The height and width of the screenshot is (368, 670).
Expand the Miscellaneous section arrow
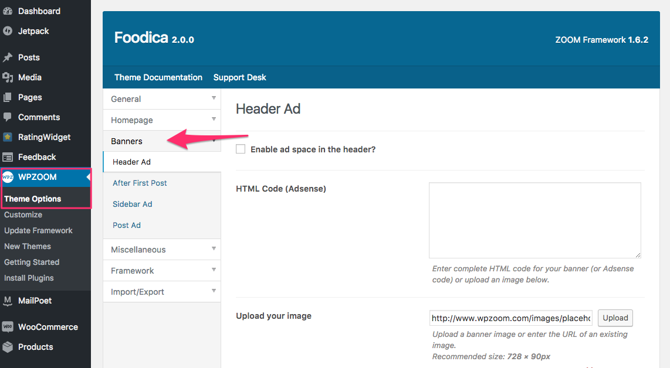tap(214, 248)
